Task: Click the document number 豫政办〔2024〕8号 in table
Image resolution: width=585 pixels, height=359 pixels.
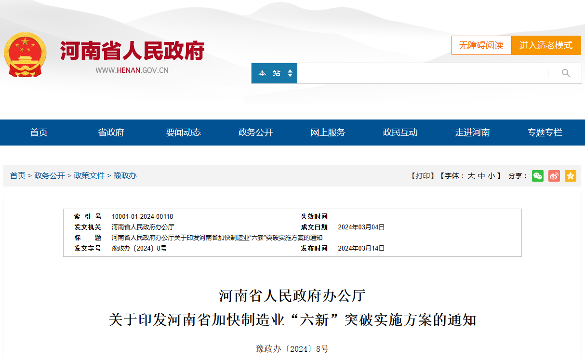Action: point(139,249)
